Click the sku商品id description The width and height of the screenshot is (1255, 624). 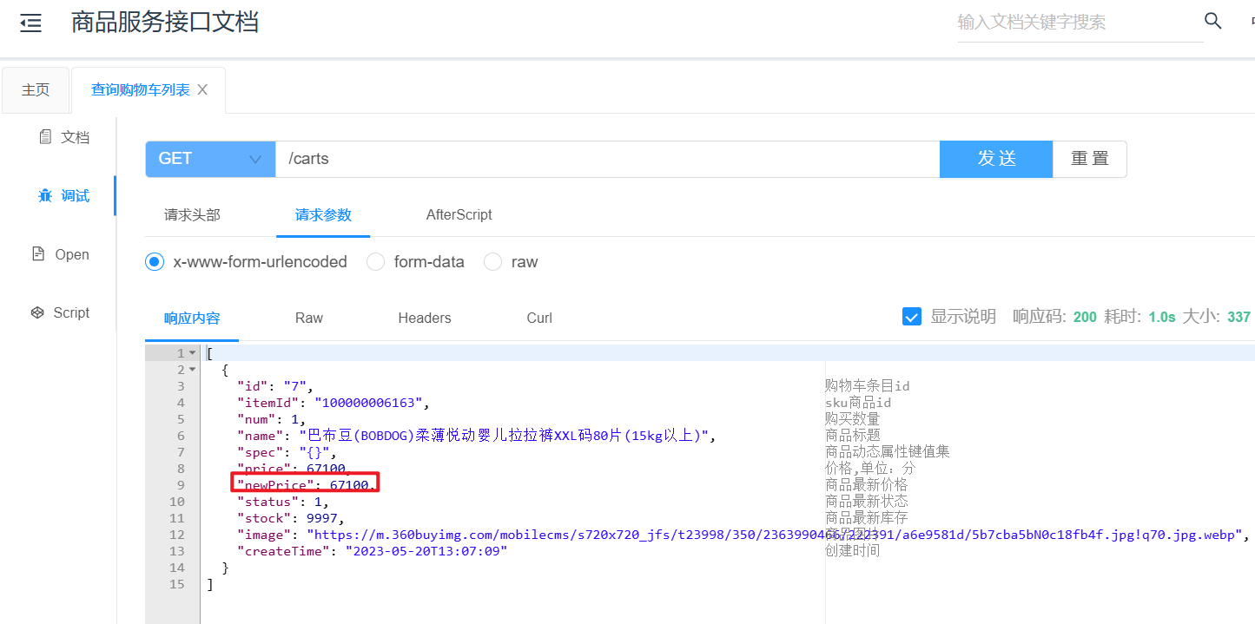point(858,403)
